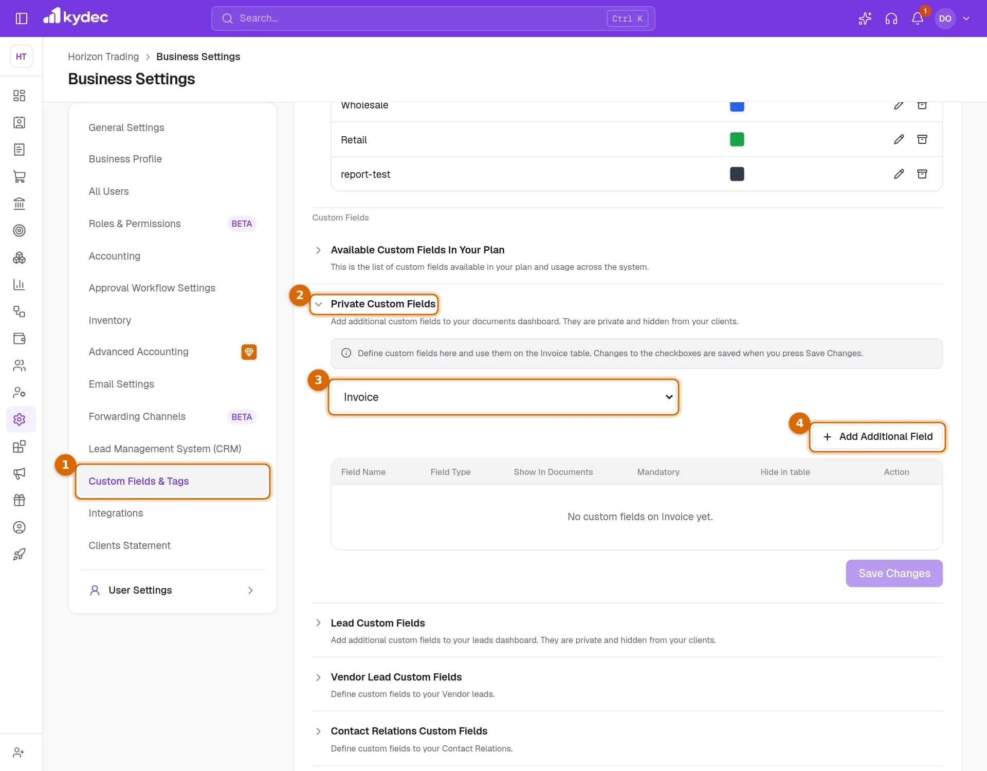The height and width of the screenshot is (771, 987).
Task: Open the megaphone marketing sidebar icon
Action: [x=19, y=473]
